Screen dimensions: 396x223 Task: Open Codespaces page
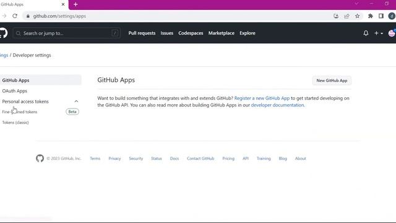191,33
